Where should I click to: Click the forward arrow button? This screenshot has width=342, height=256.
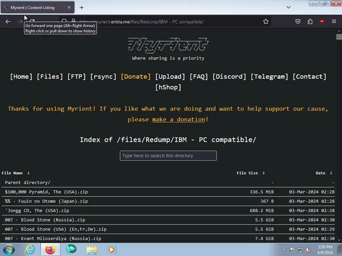[20, 22]
